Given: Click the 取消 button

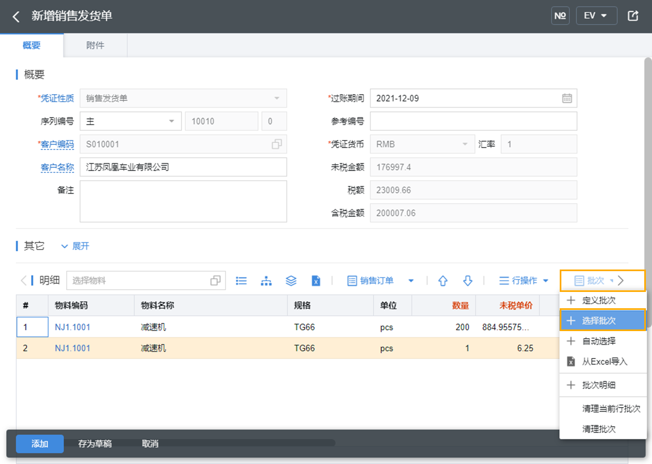Looking at the screenshot, I should tap(150, 444).
